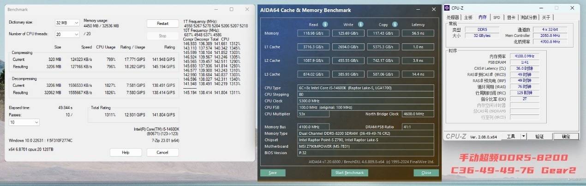This screenshot has width=586, height=186.
Task: Close the AIDA64 benchmark window
Action: click(x=434, y=9)
